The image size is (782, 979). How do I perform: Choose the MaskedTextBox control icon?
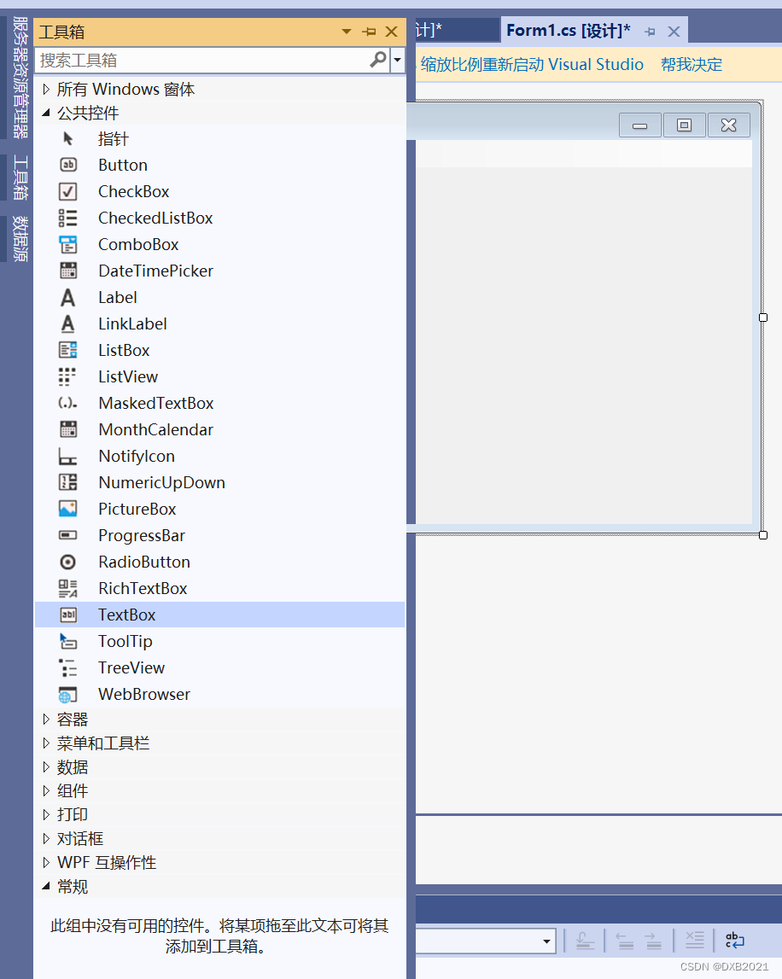(x=68, y=403)
